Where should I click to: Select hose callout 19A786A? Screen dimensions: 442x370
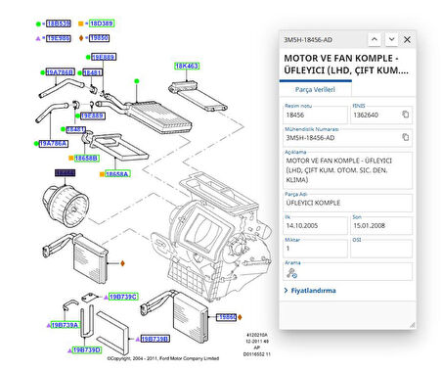click(x=53, y=143)
